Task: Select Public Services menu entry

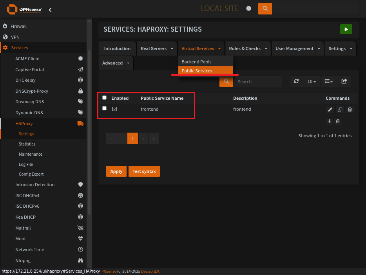Action: pyautogui.click(x=206, y=71)
